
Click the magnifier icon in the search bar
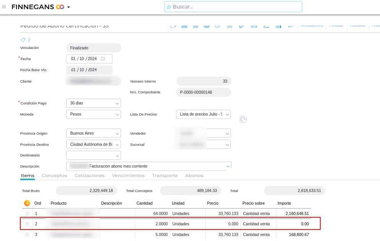coord(169,7)
